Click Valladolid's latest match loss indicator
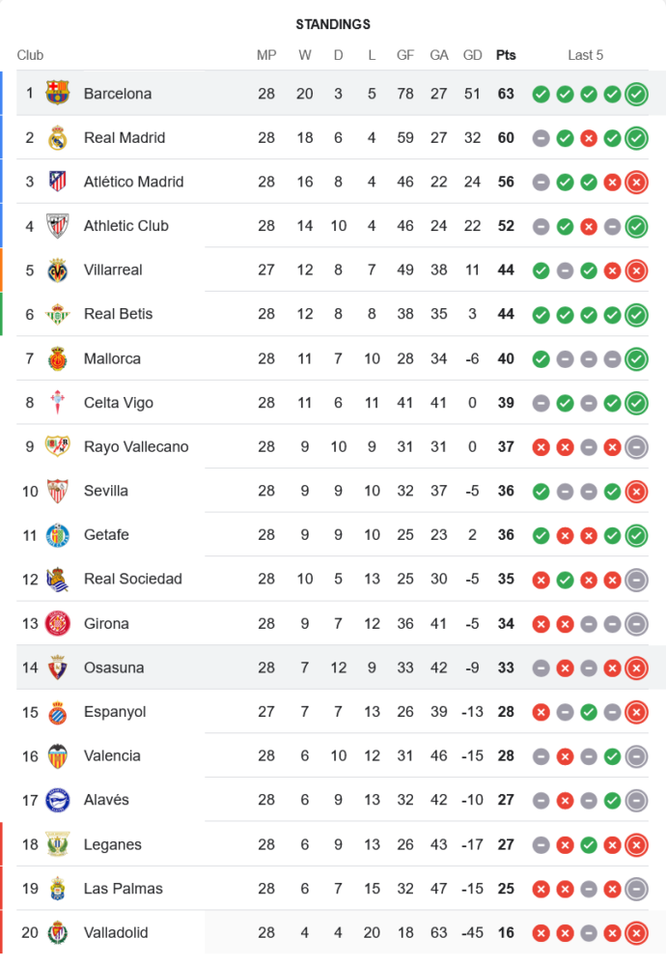Viewport: 666px width, 966px height. (x=636, y=933)
